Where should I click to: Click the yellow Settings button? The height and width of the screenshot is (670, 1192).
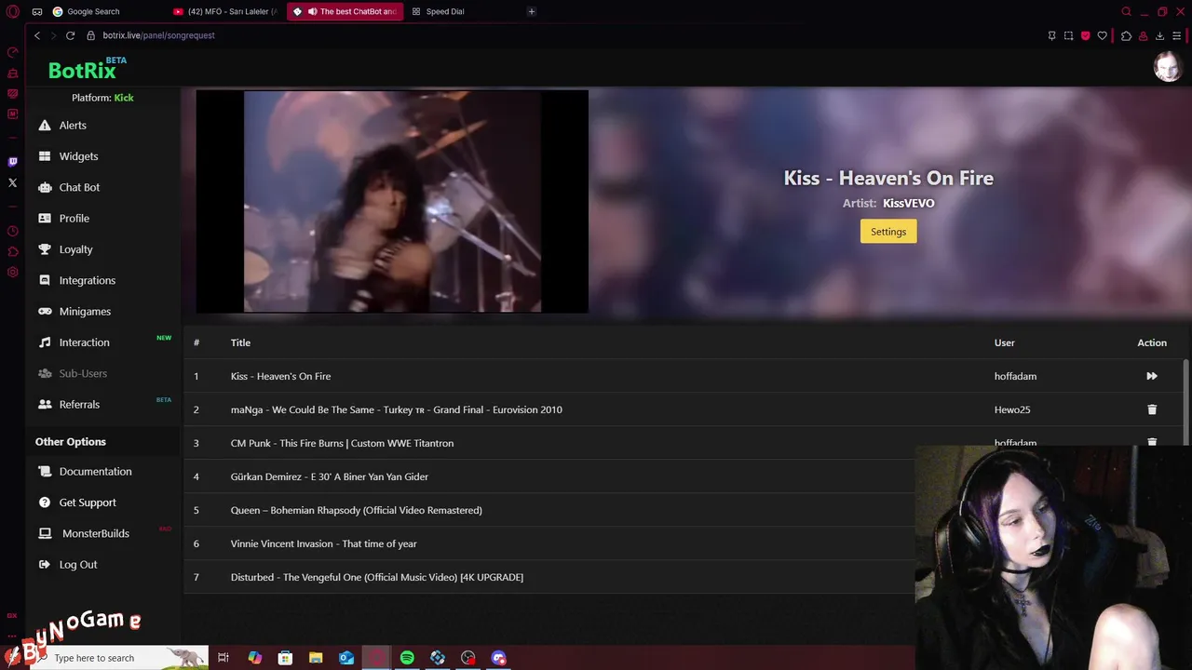click(888, 232)
